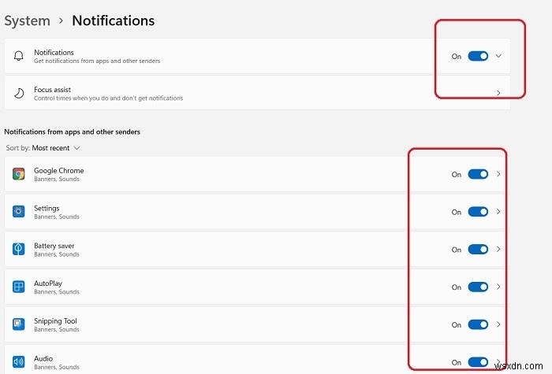Click the AutoPlay app icon
The image size is (552, 374).
[19, 287]
